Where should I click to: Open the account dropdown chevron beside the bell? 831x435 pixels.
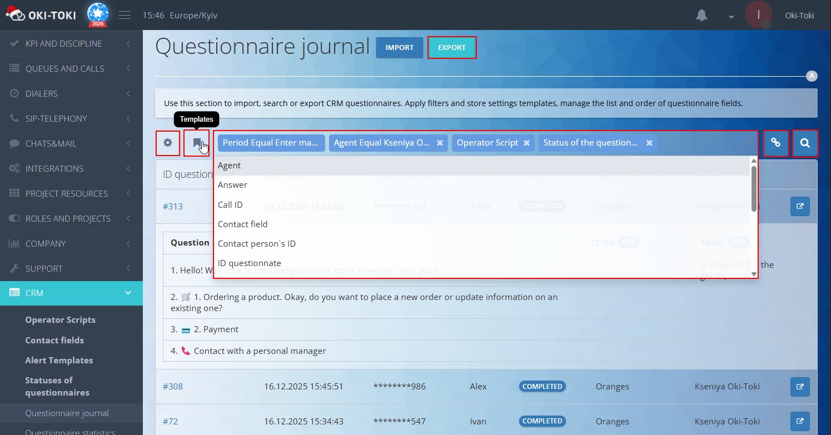pyautogui.click(x=730, y=17)
